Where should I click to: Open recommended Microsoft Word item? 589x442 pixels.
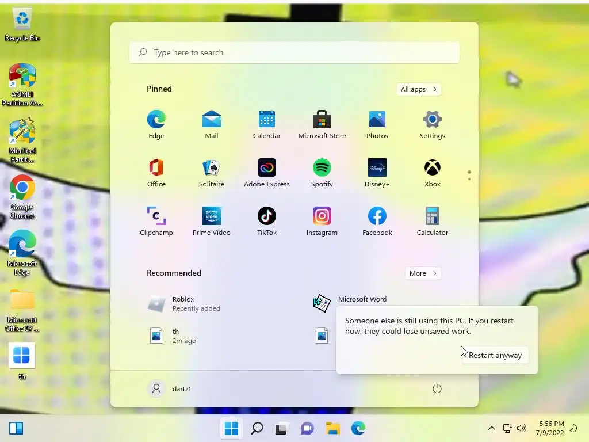tap(349, 303)
